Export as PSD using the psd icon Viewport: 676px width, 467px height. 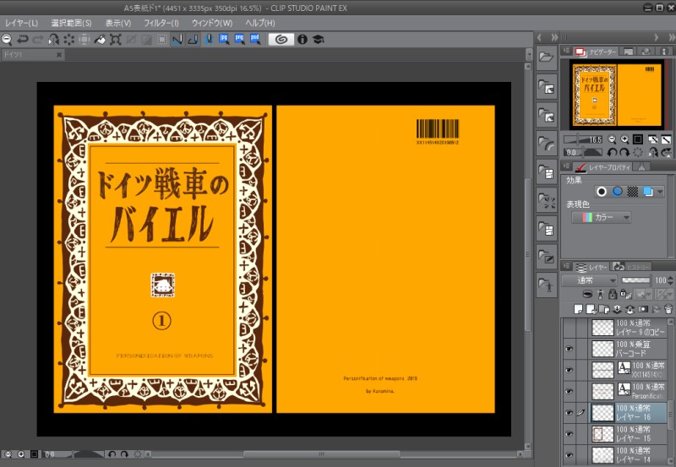[x=255, y=40]
